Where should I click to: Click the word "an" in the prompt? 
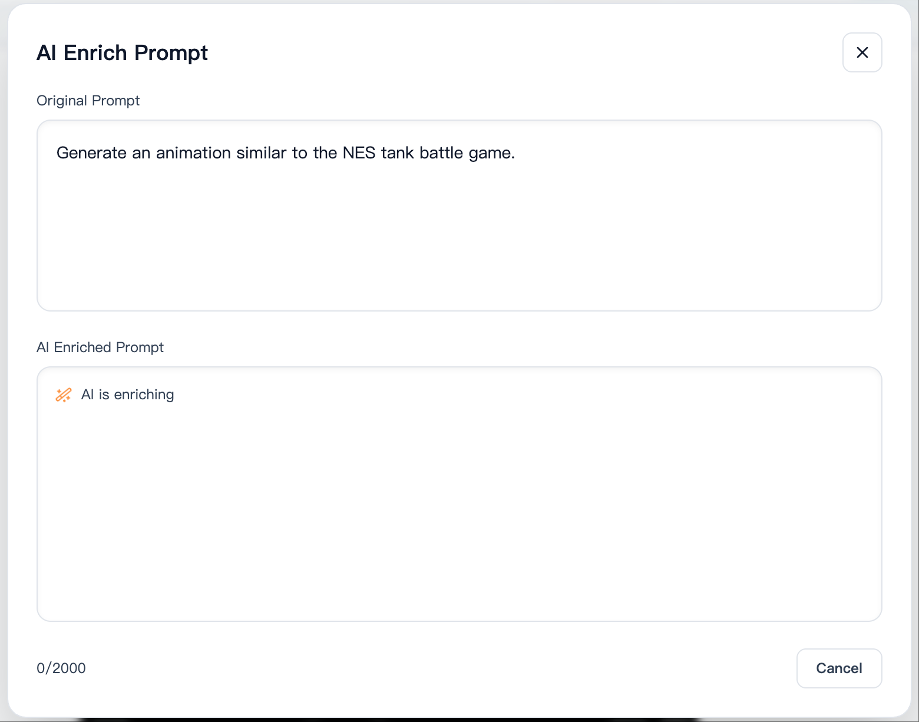click(141, 153)
